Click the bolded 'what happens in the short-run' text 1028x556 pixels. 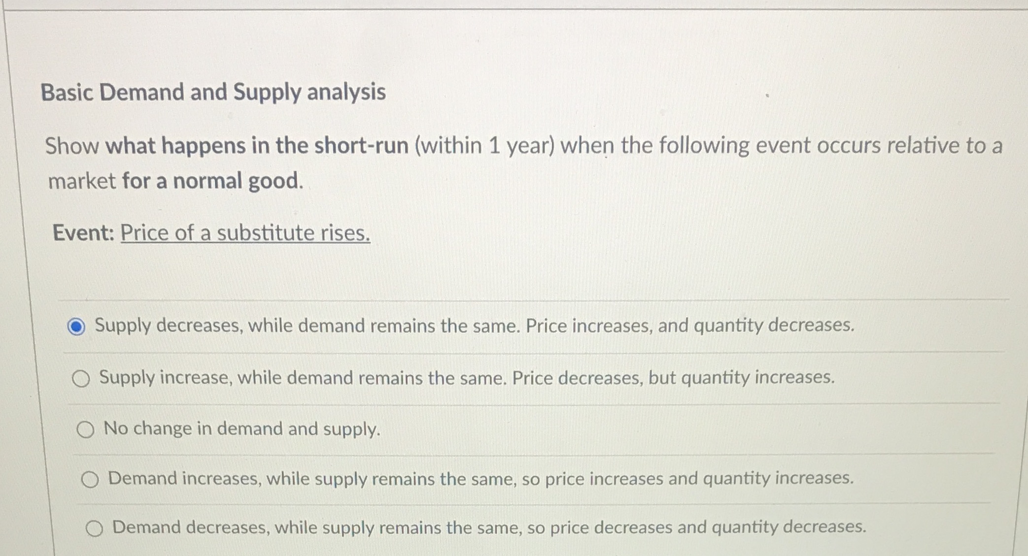pyautogui.click(x=256, y=145)
